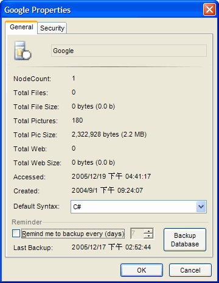Viewport: 219px width, 283px height.
Task: Decrease reminder days with the down arrow
Action: 148,236
